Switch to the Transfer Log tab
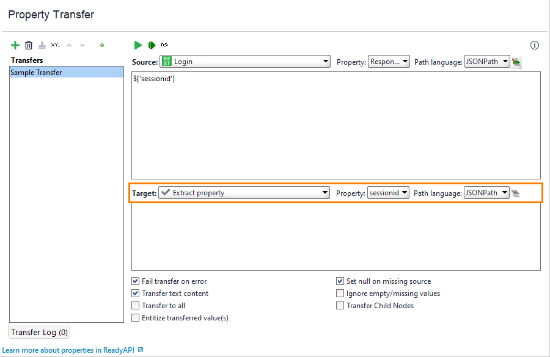 (38, 331)
